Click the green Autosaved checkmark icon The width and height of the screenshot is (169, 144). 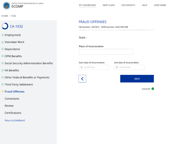(153, 89)
